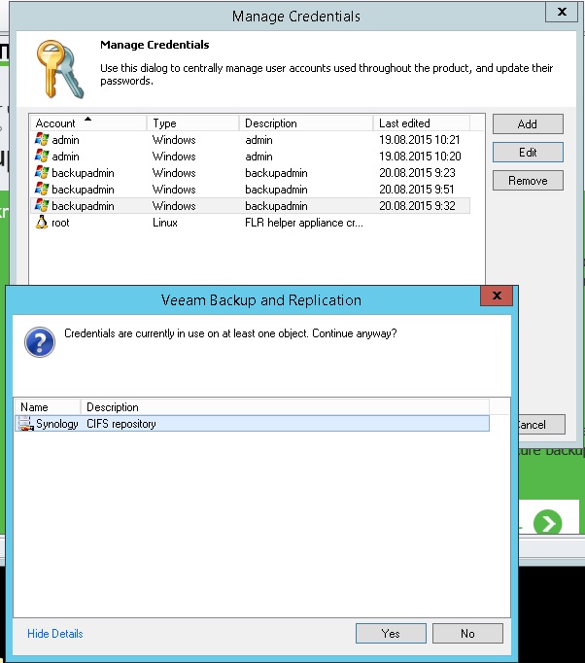Viewport: 585px width, 663px height.
Task: Click Windows icon of admin 10:21 row
Action: click(42, 139)
